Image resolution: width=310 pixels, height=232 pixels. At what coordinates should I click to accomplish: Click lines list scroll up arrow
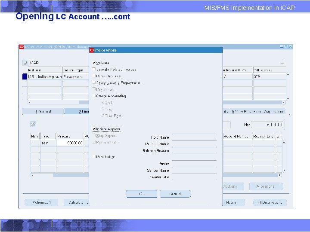[x=284, y=142]
